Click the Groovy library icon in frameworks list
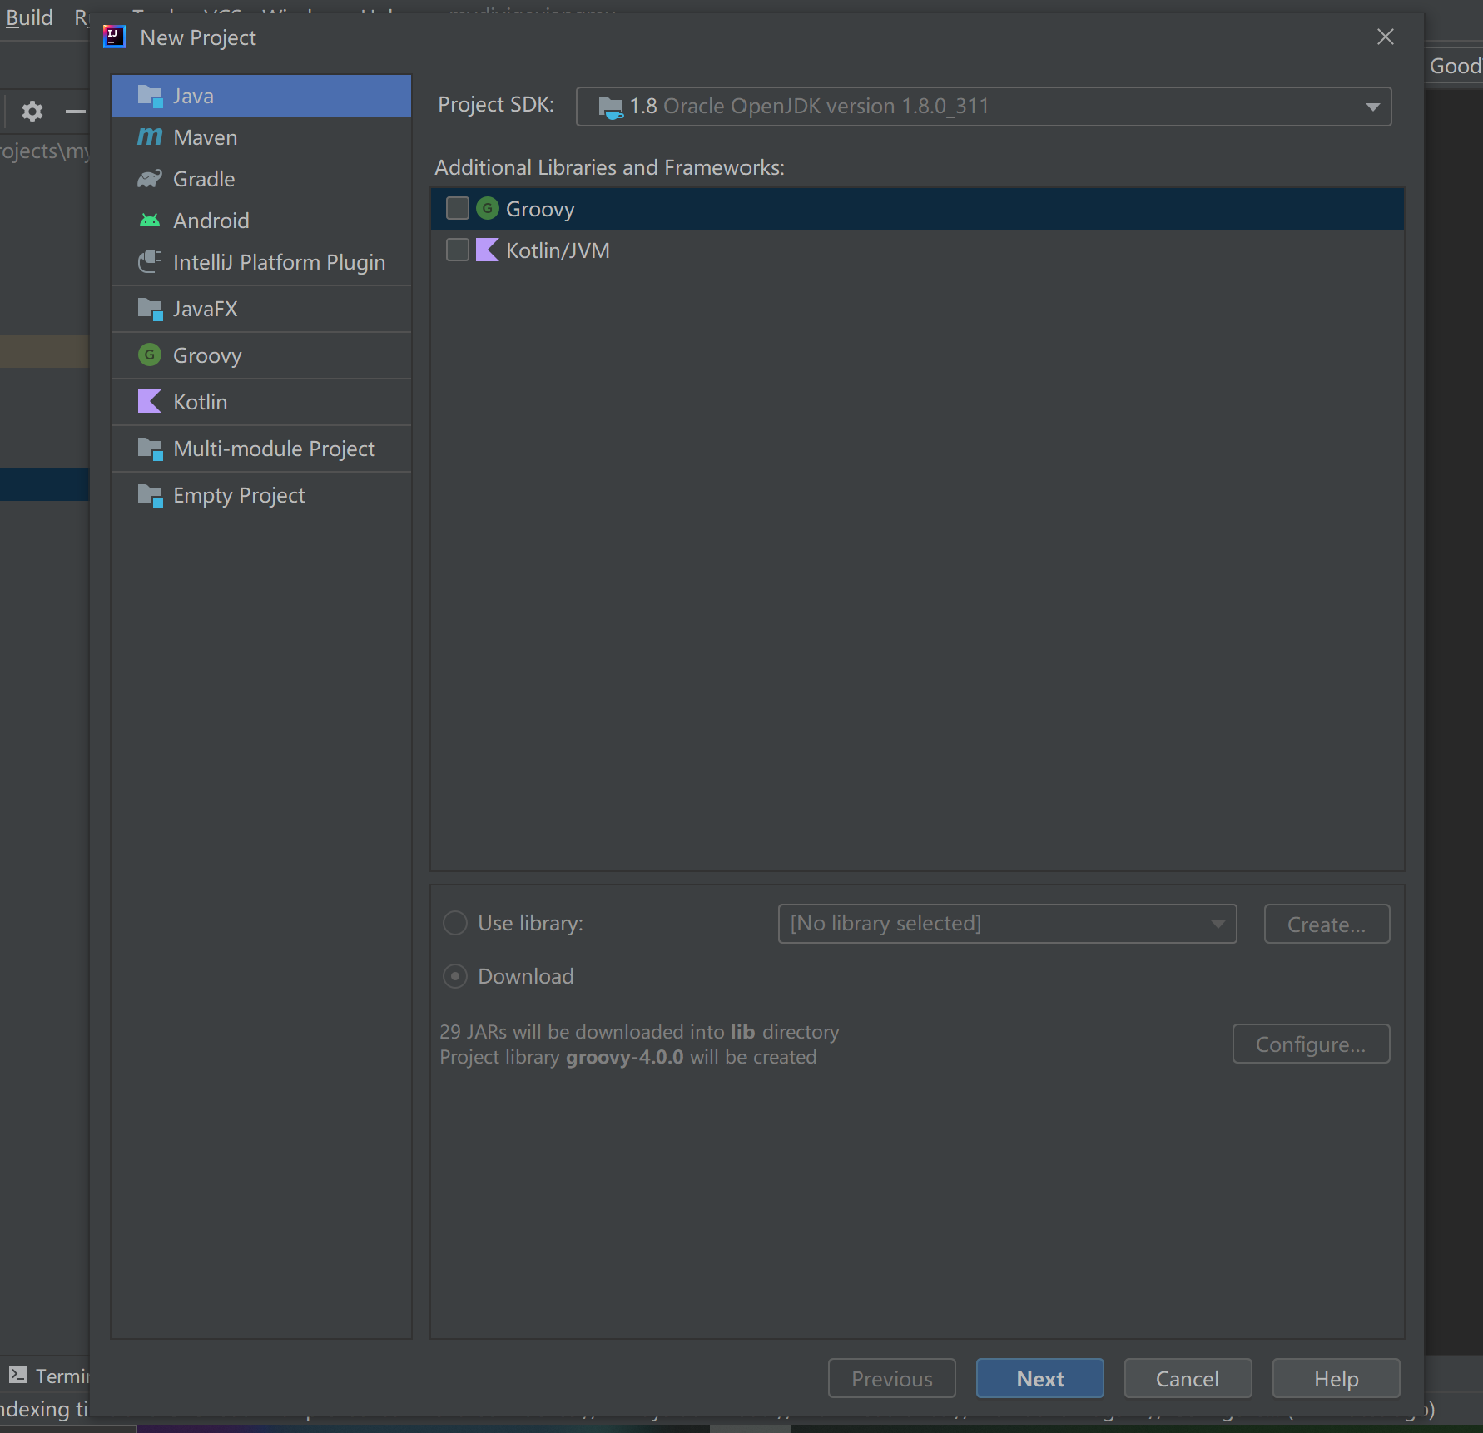Viewport: 1483px width, 1433px height. coord(488,208)
